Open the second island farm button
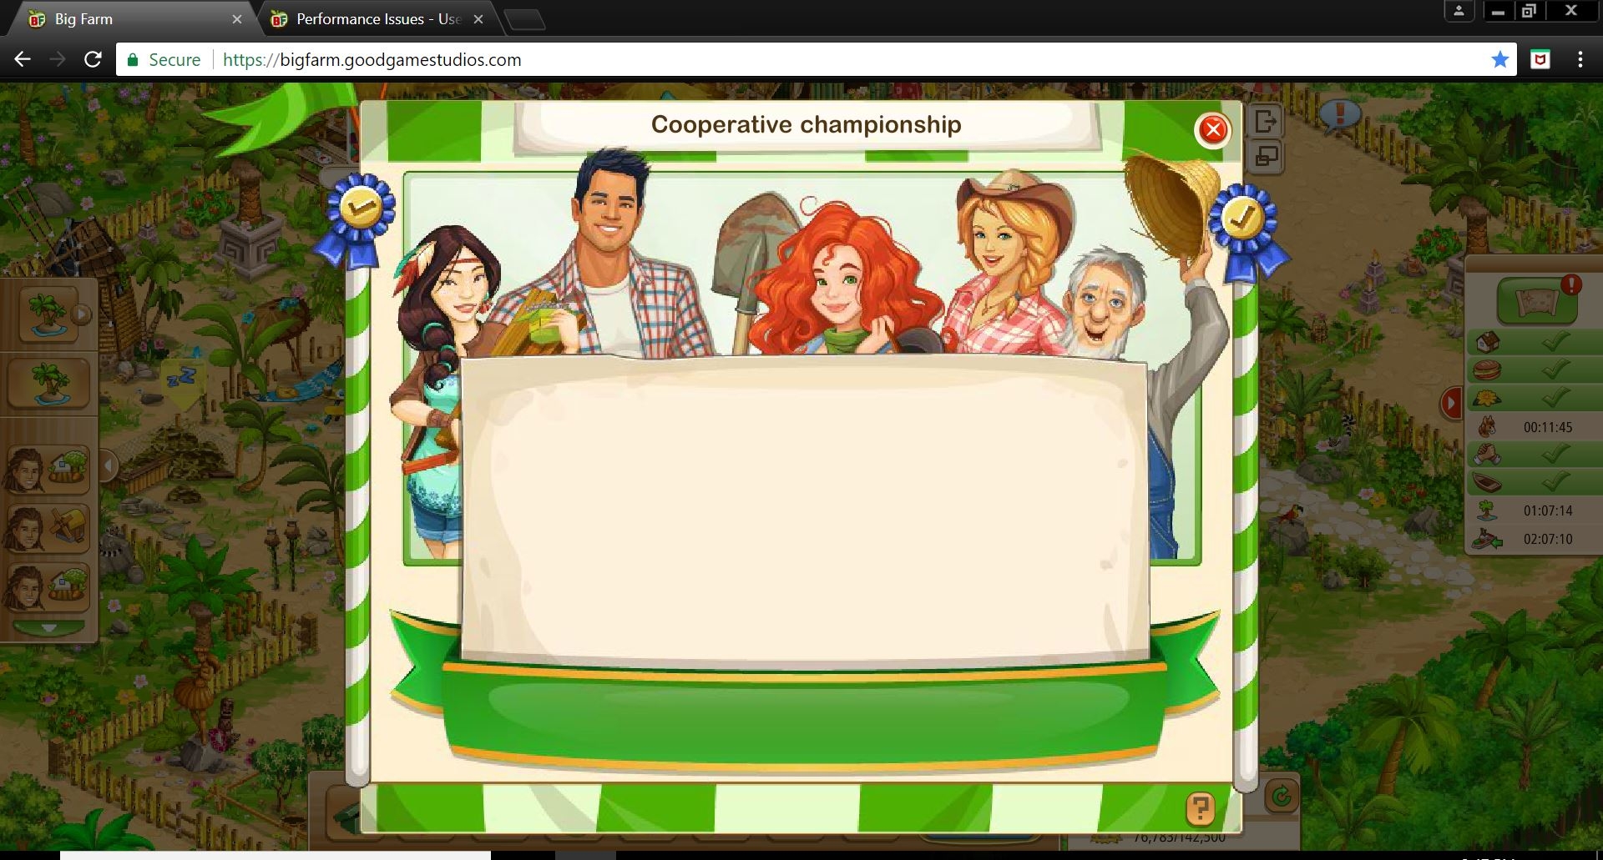This screenshot has height=860, width=1603. click(x=49, y=384)
